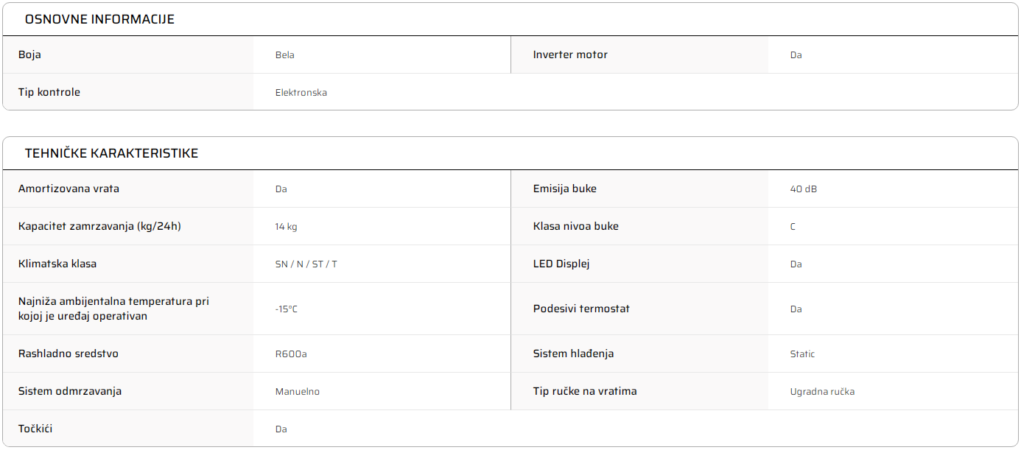The width and height of the screenshot is (1021, 450).
Task: Click the Bela color value
Action: pyautogui.click(x=284, y=55)
